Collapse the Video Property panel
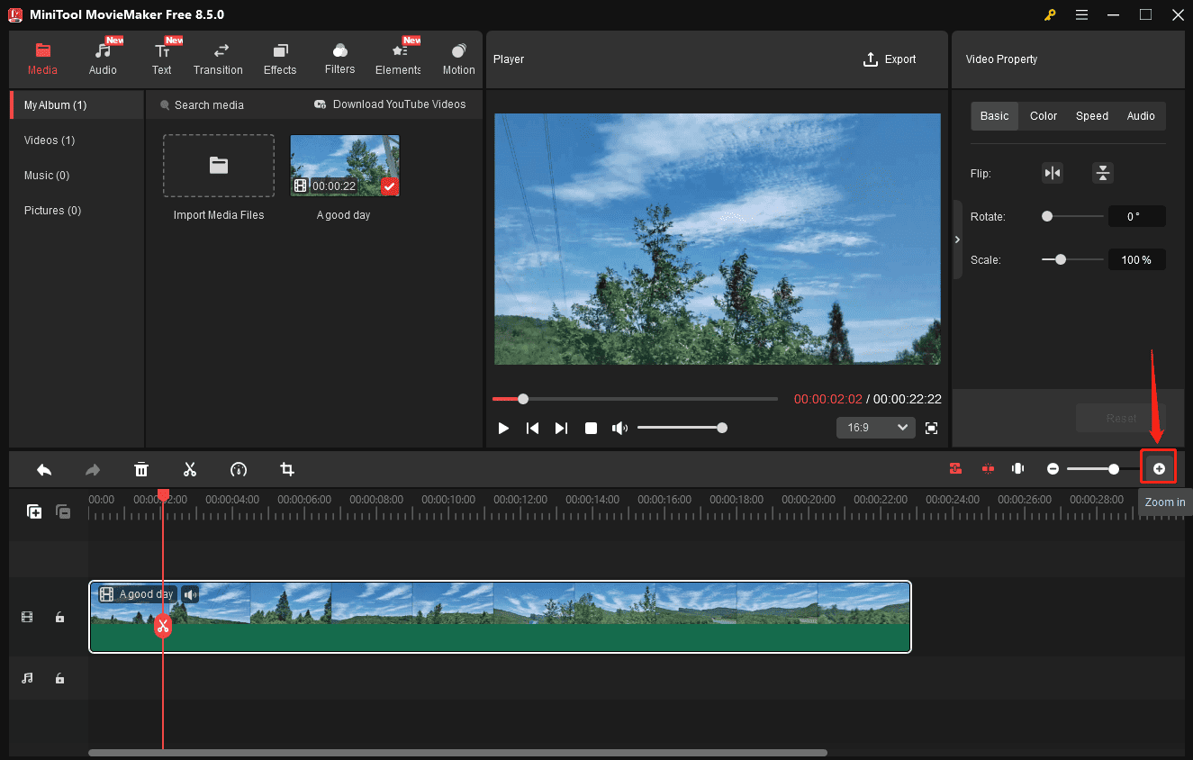The image size is (1193, 760). (957, 240)
